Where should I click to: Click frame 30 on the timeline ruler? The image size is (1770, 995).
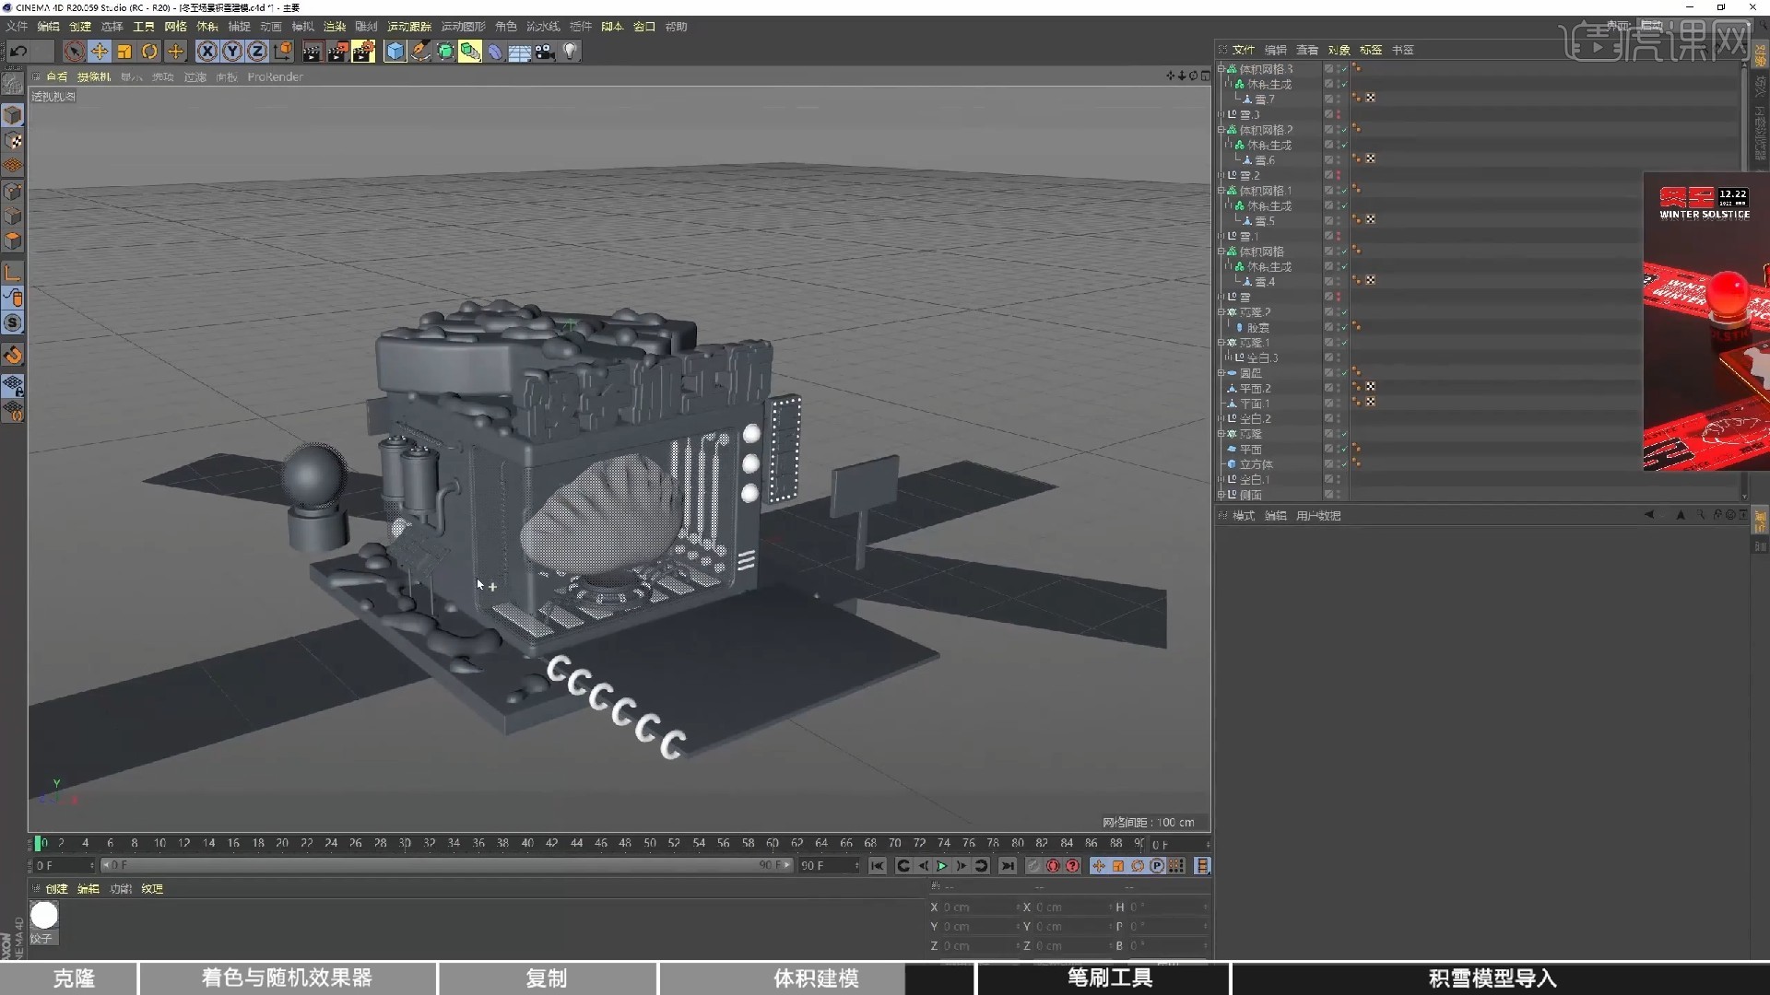[x=405, y=843]
